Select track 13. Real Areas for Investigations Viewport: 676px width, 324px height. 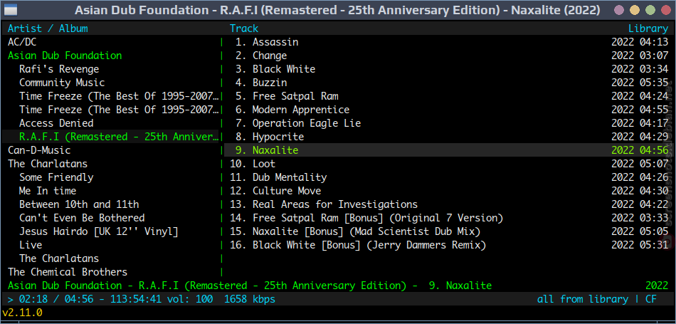click(449, 204)
